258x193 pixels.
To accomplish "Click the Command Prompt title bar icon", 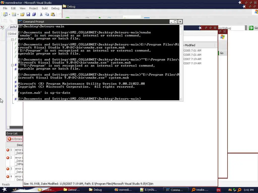I will [20, 22].
